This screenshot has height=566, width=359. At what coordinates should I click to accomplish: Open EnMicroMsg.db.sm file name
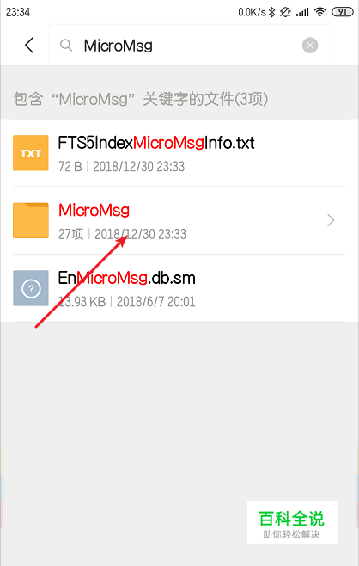click(126, 279)
